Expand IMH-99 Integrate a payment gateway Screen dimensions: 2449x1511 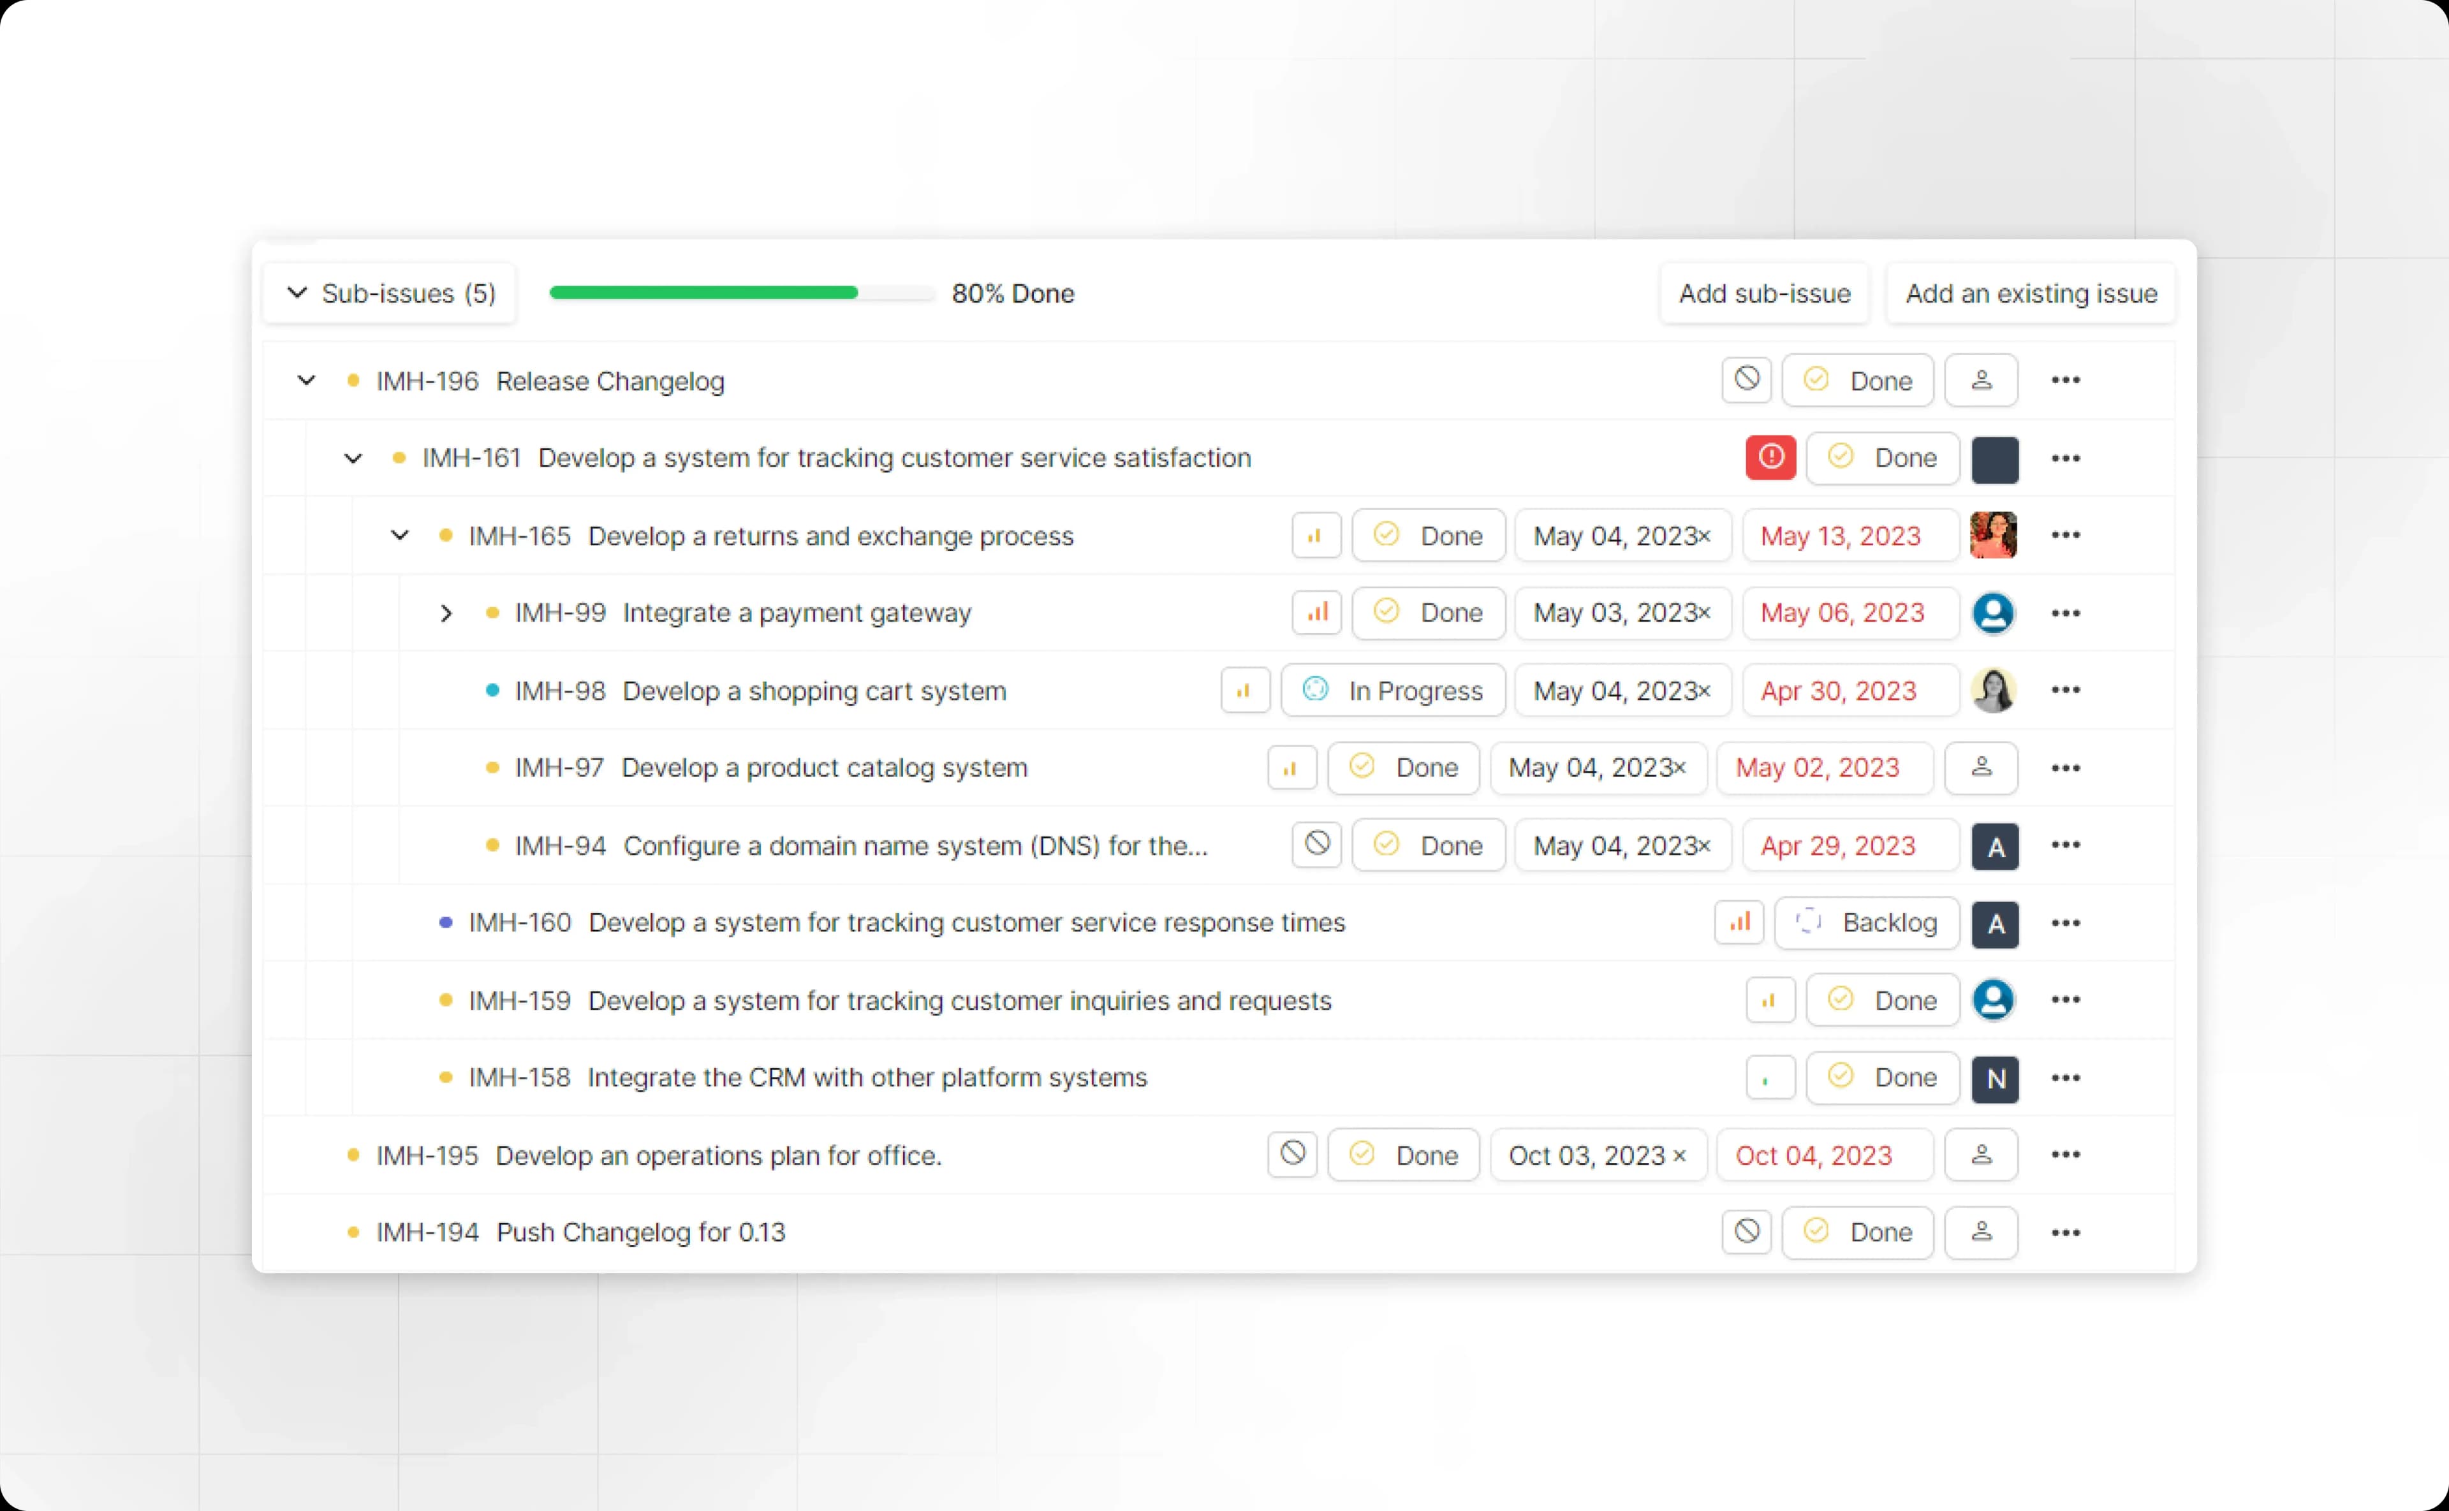(x=446, y=613)
